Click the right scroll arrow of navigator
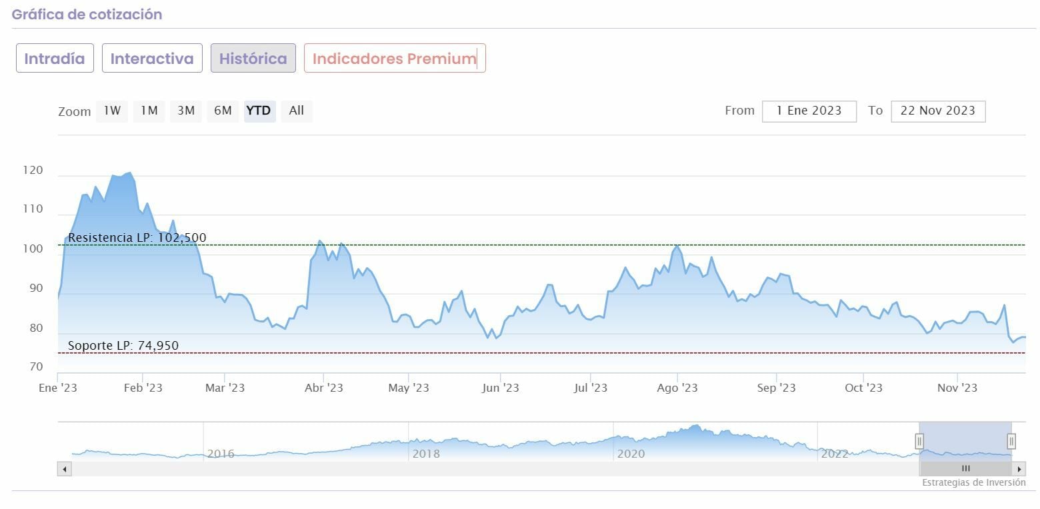The width and height of the screenshot is (1040, 509). [1019, 469]
